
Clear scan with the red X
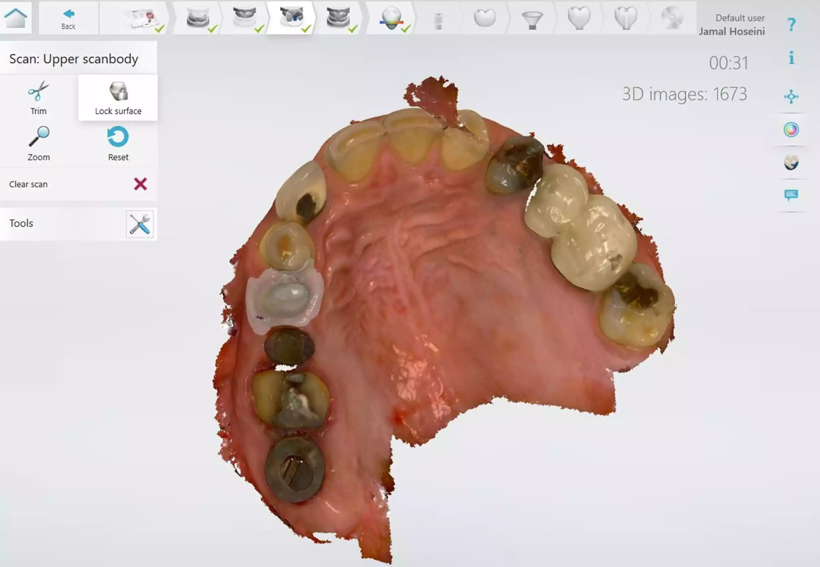pos(140,184)
